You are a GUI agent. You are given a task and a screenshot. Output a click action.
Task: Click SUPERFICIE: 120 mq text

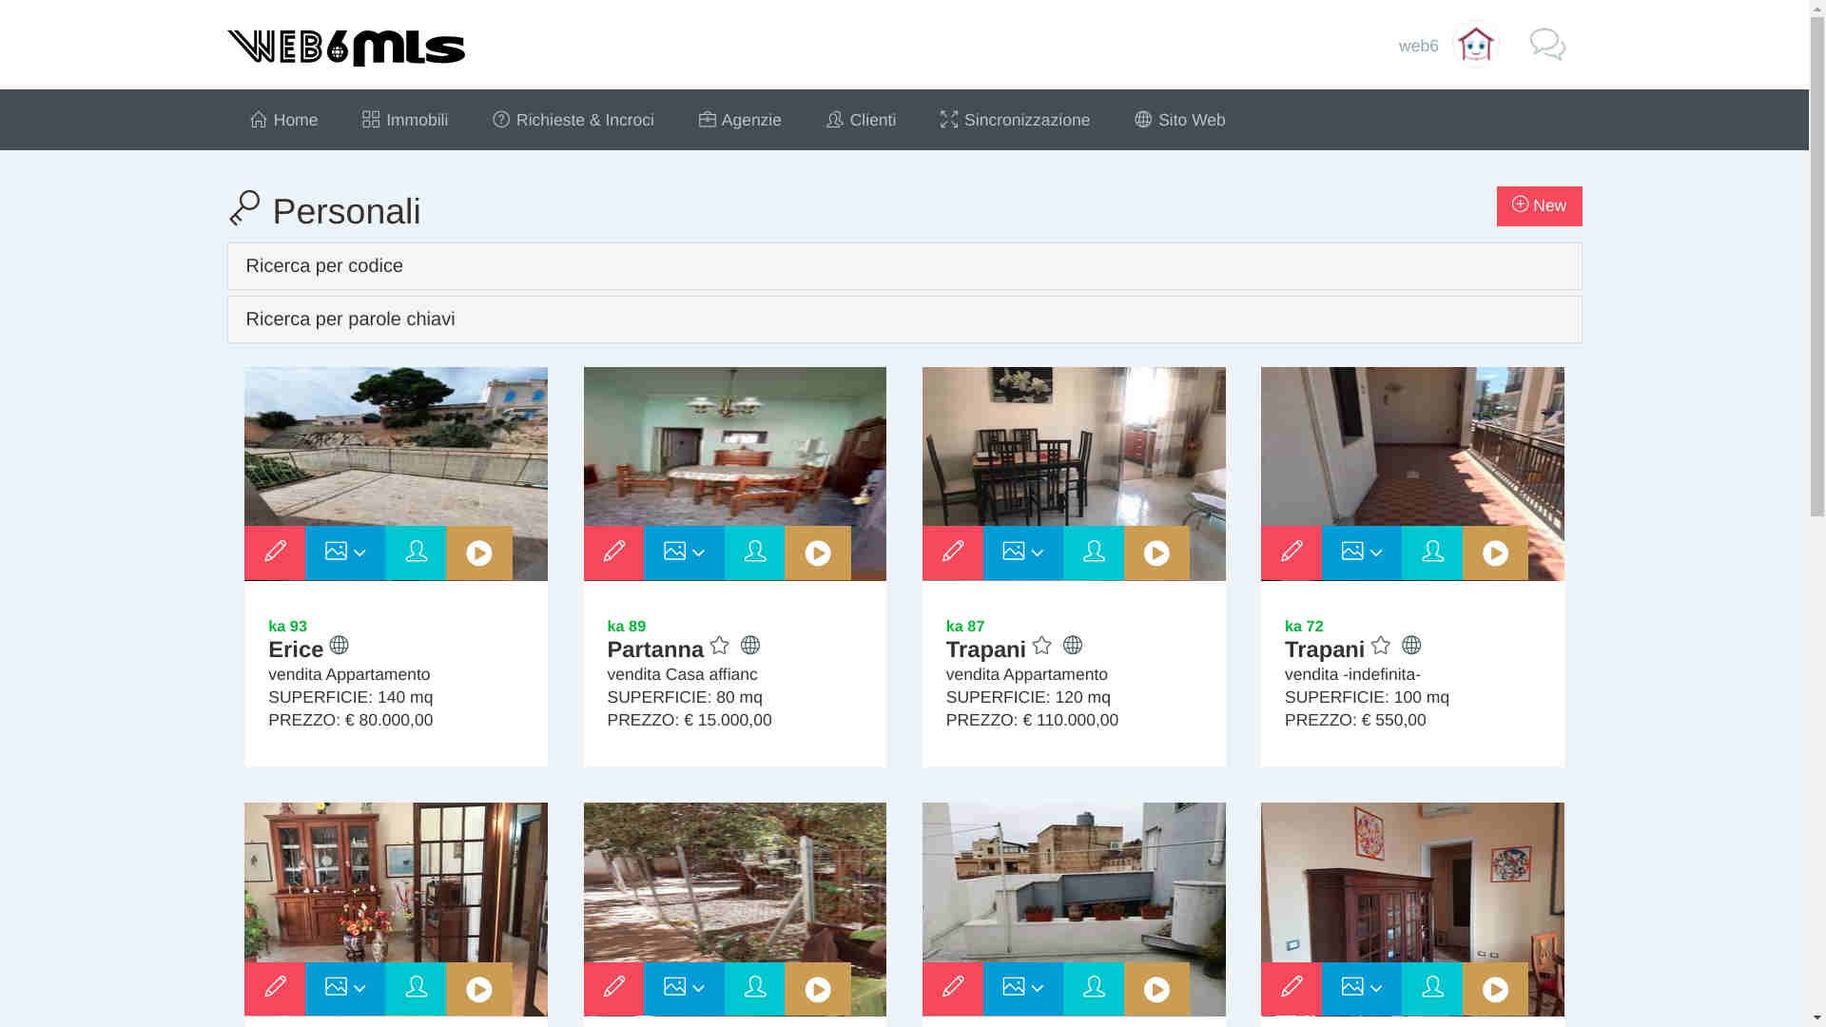(1028, 697)
